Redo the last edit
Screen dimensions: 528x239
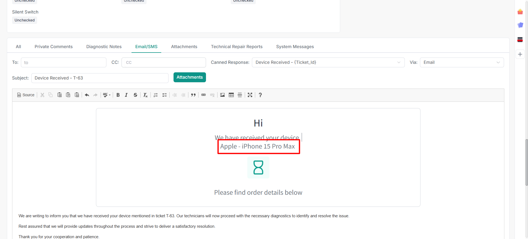95,95
